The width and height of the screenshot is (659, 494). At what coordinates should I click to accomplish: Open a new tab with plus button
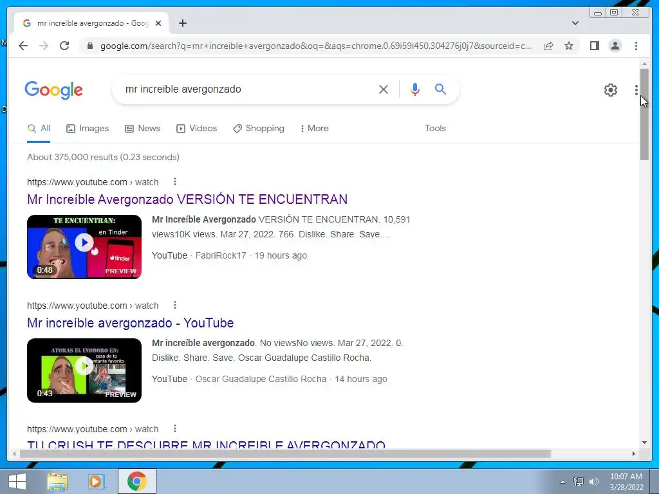tap(182, 23)
